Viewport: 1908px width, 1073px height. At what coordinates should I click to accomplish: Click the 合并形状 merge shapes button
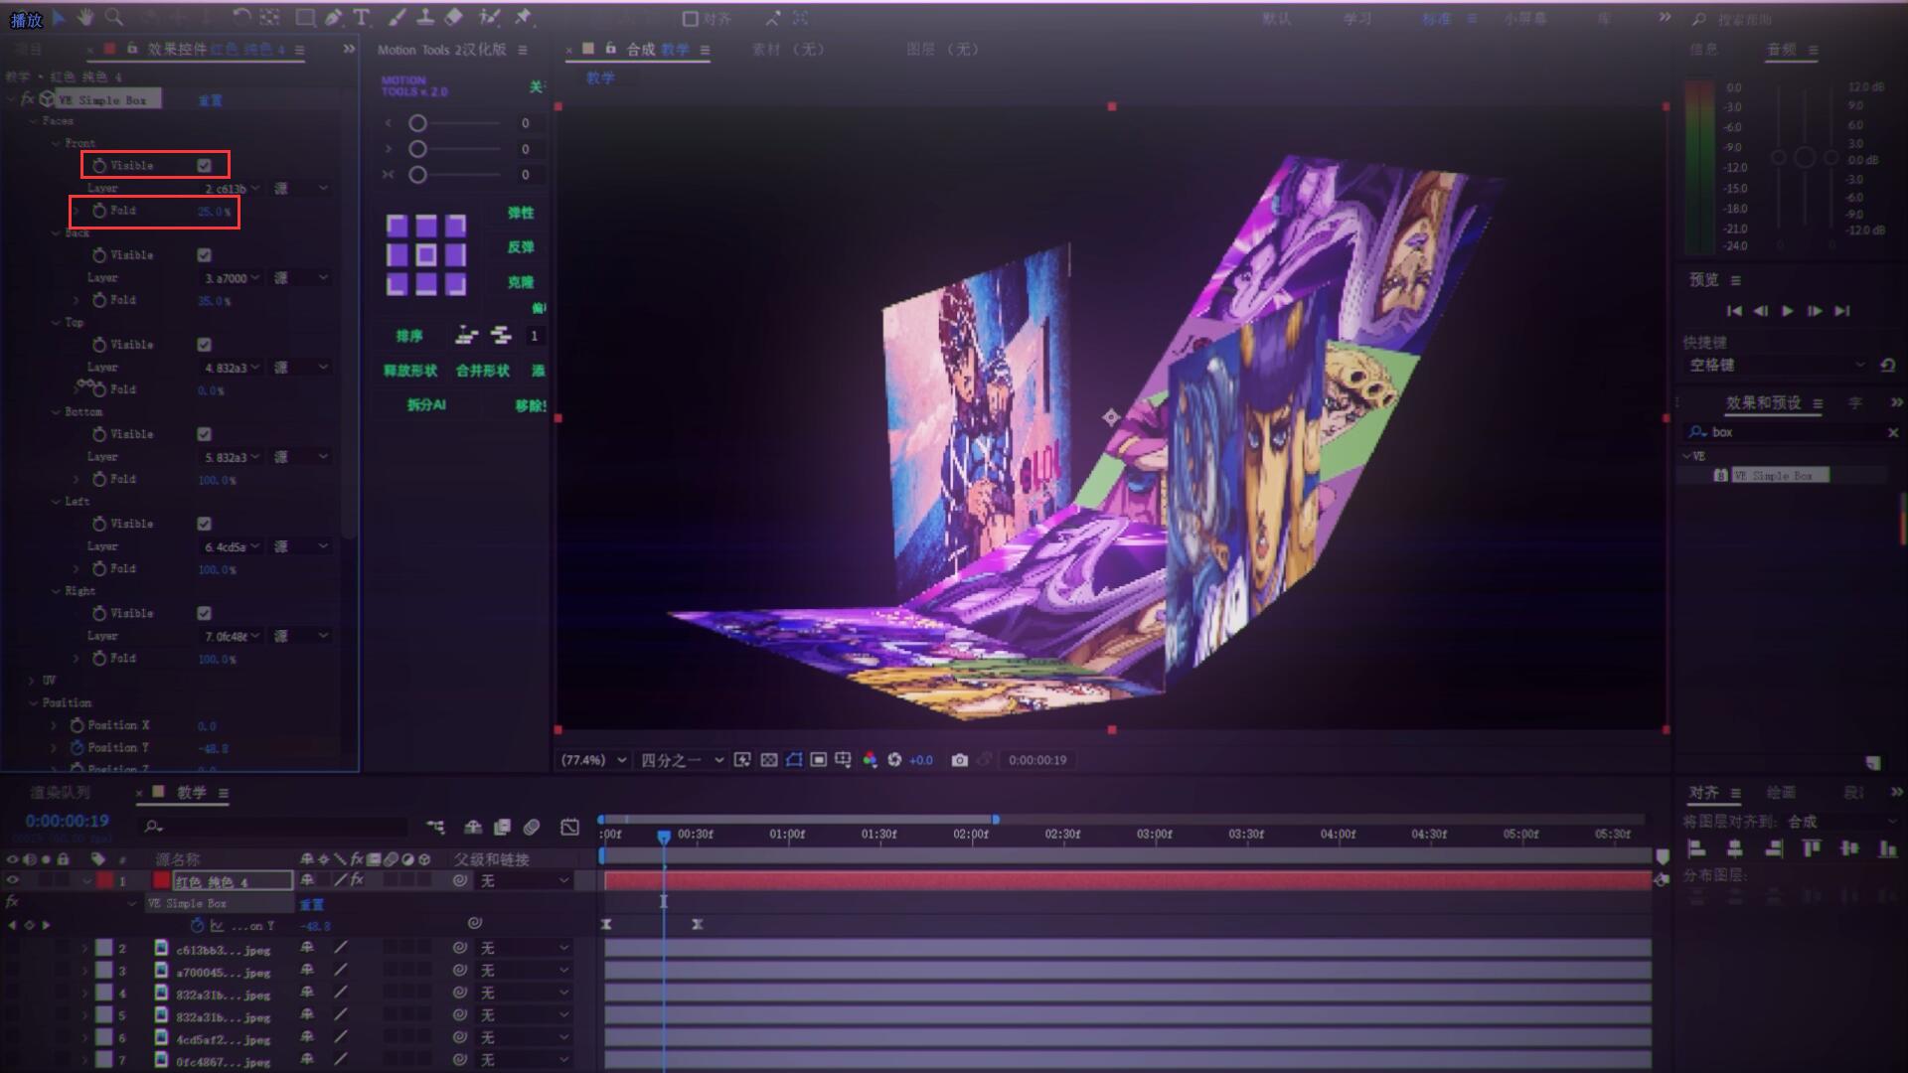[x=483, y=371]
